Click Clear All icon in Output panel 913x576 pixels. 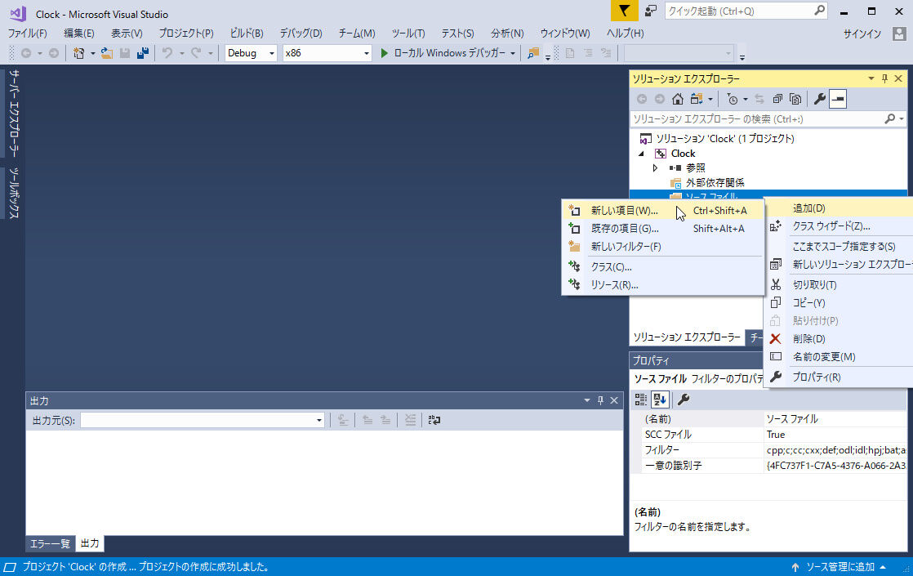[411, 420]
